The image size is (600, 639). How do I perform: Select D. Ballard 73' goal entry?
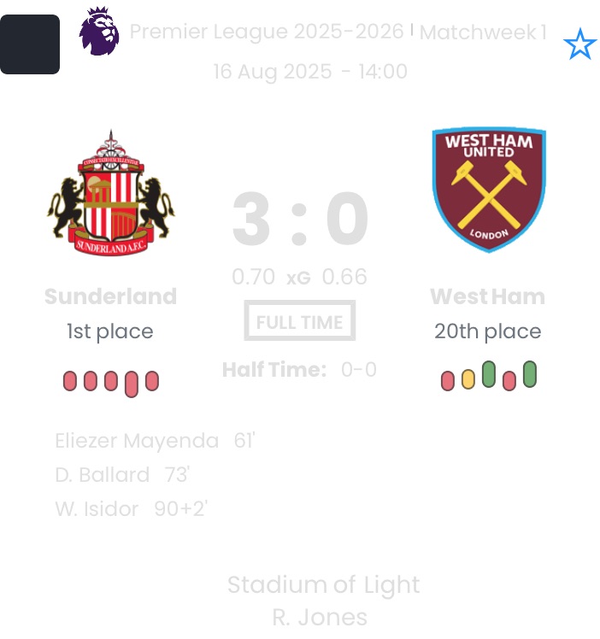tap(121, 475)
